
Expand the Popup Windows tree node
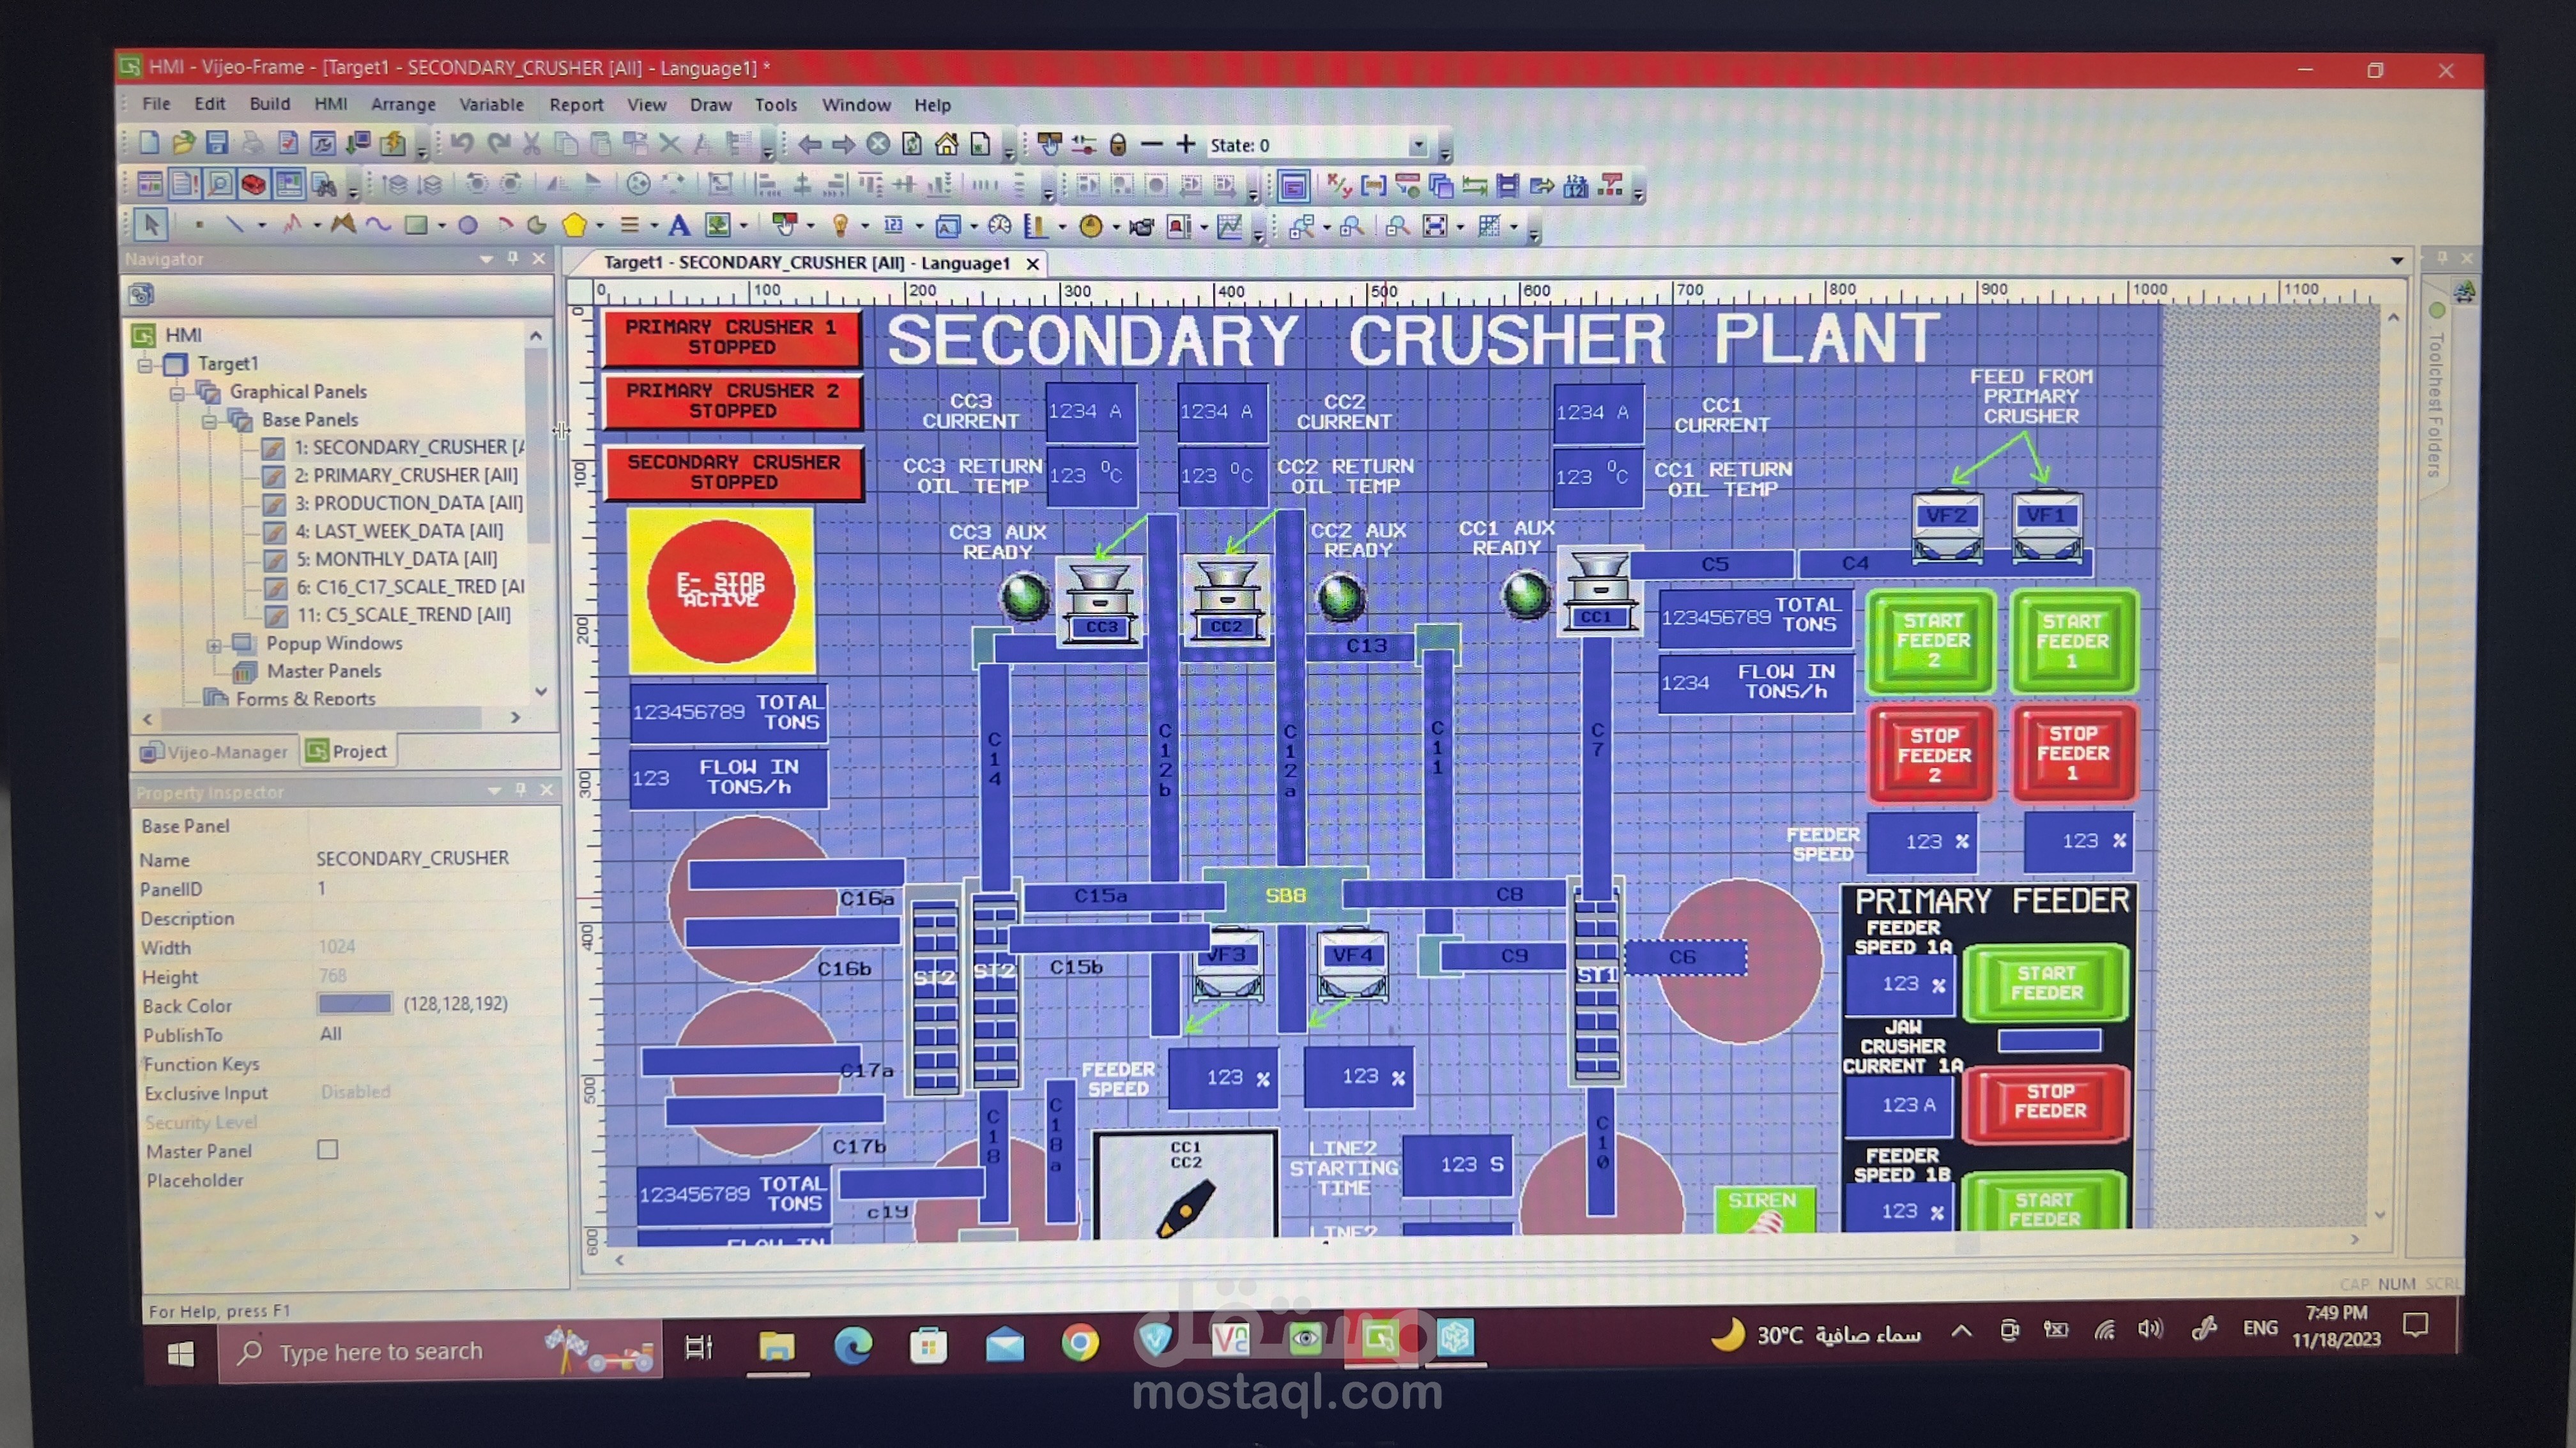pos(214,645)
